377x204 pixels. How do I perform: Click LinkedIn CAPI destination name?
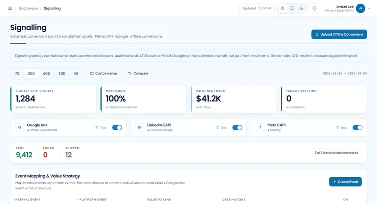(x=159, y=125)
